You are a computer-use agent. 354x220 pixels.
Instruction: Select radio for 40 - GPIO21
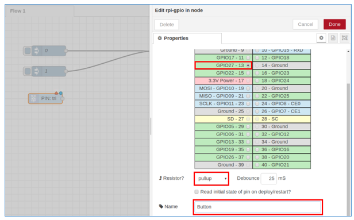[257, 165]
